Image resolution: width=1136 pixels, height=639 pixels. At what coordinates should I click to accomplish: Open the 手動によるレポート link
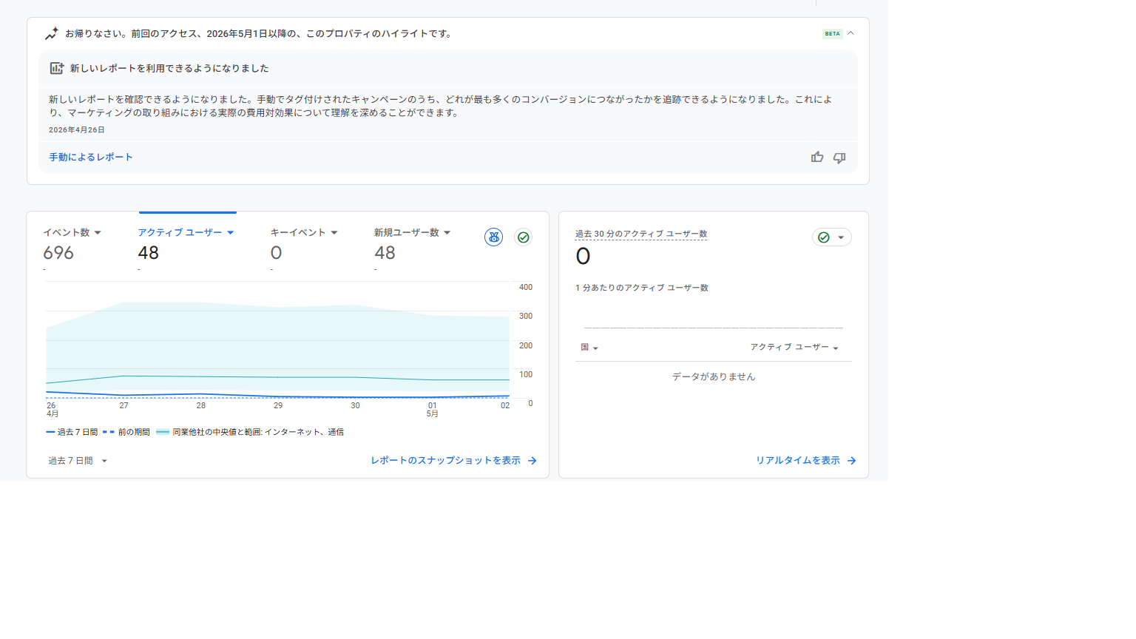click(x=91, y=157)
